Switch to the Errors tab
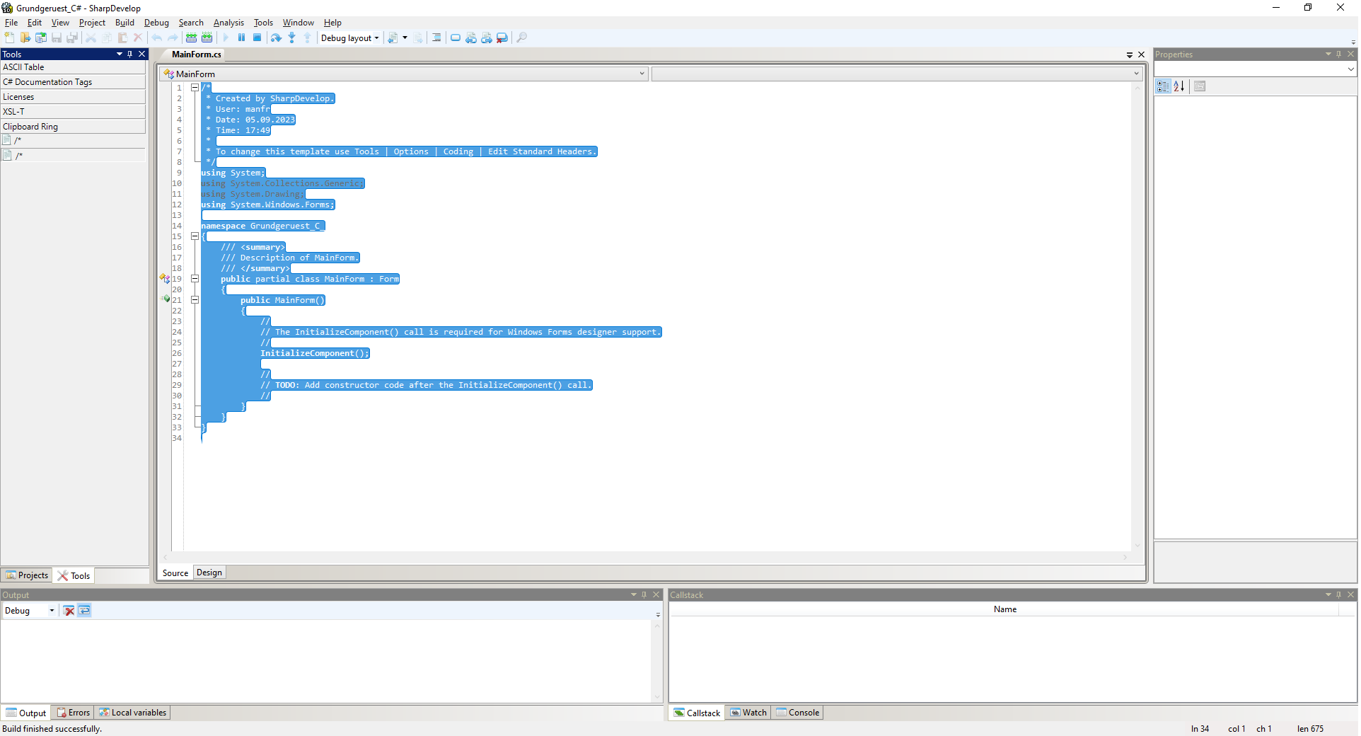The width and height of the screenshot is (1361, 736). [x=74, y=713]
